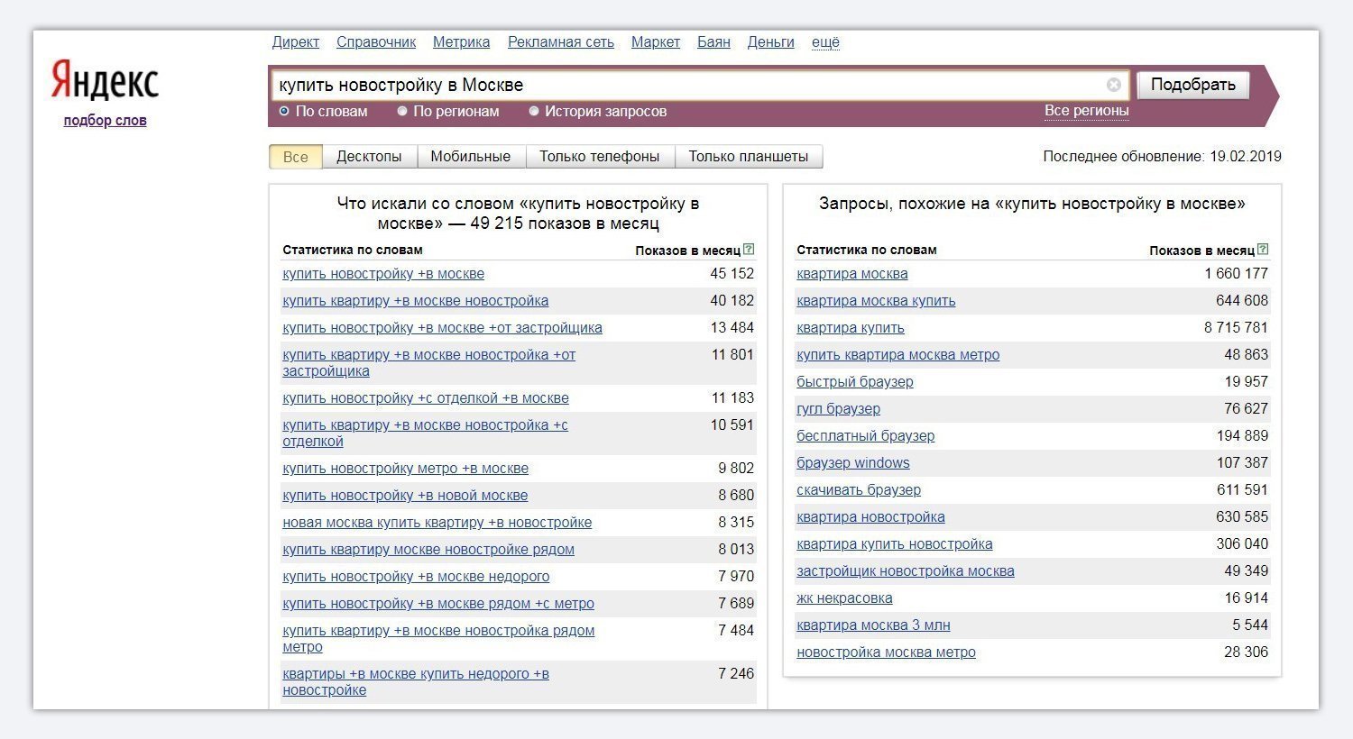Switch to the Все device tab
The image size is (1353, 739).
[296, 157]
